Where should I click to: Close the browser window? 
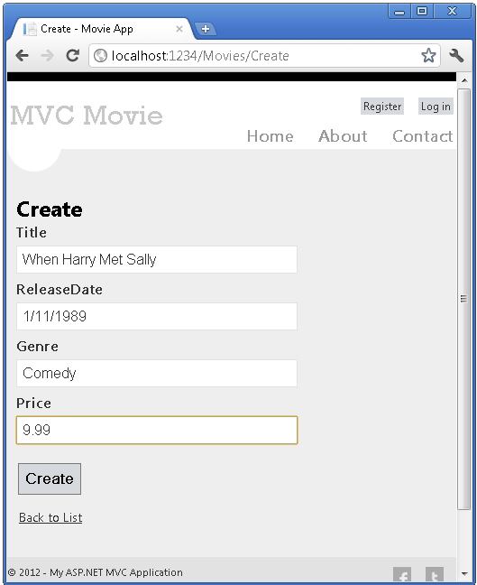click(x=452, y=11)
